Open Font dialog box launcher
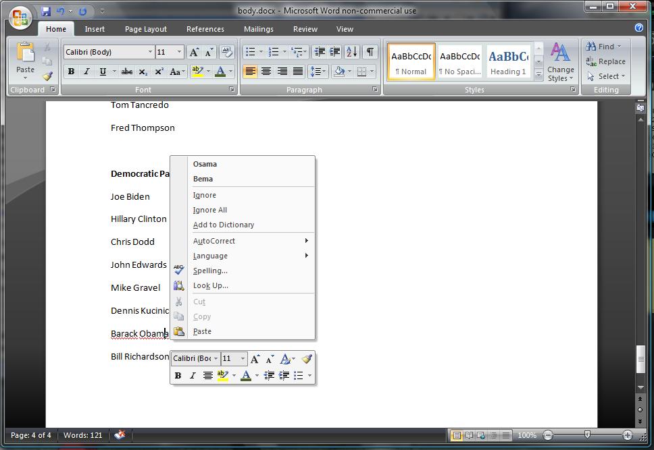 click(x=232, y=89)
